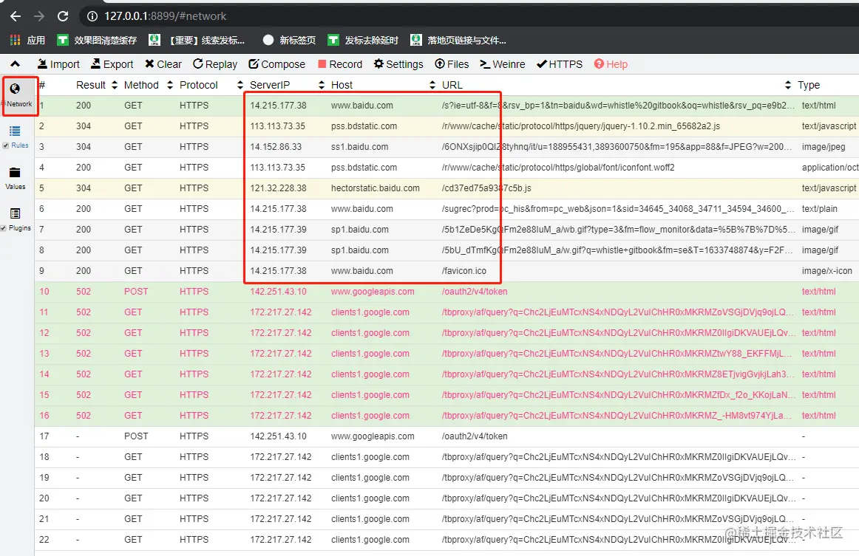Open the Weinre menu

[x=503, y=64]
